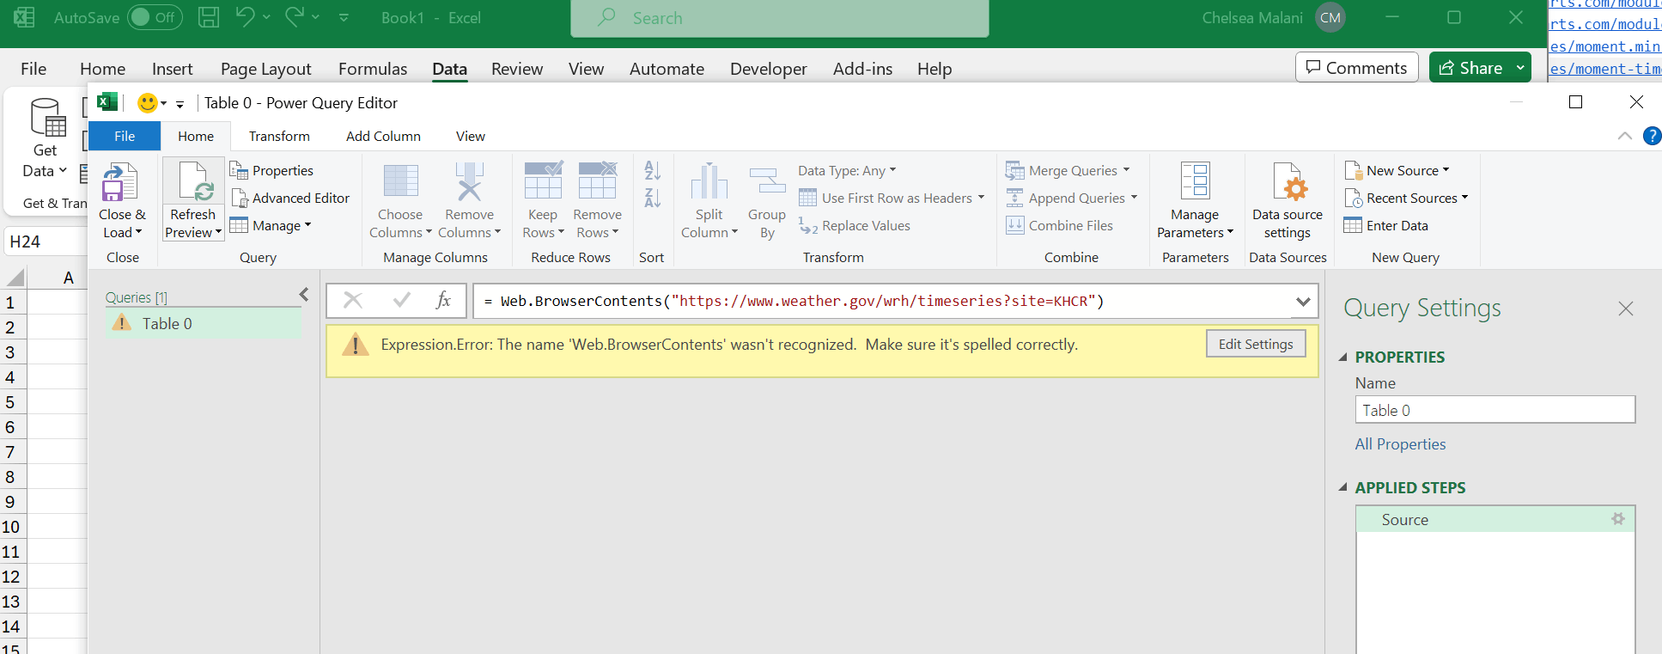Click the Manage Parameters icon
The image size is (1662, 654).
point(1195,181)
